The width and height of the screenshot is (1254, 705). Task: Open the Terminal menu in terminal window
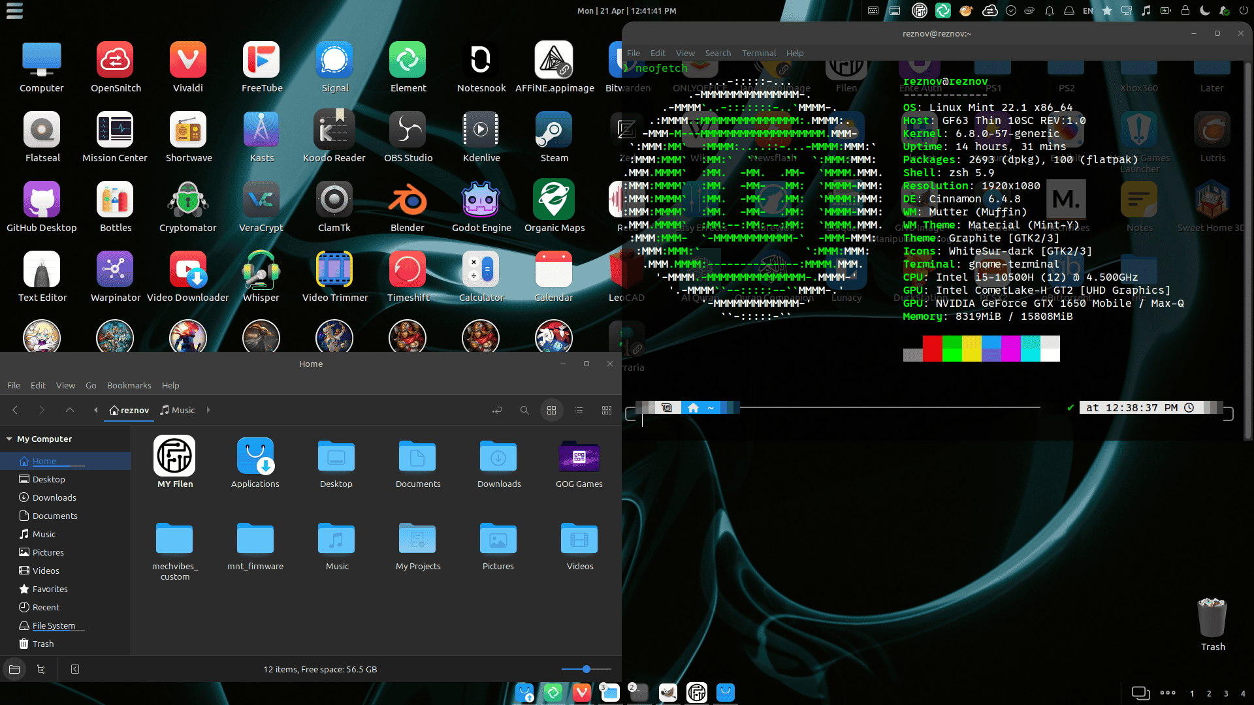tap(758, 54)
